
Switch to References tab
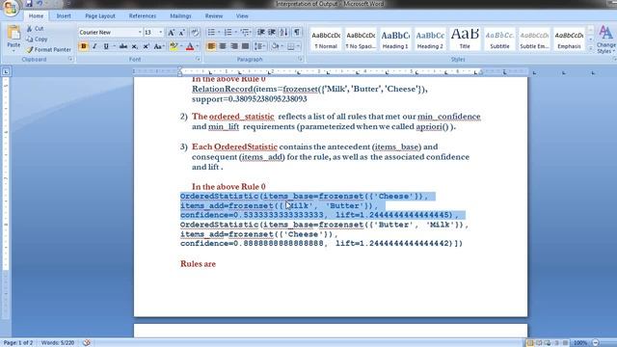[143, 16]
